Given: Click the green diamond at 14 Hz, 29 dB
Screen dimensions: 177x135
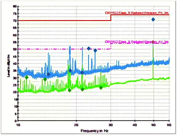Looking at the screenshot, I should tap(45, 79).
